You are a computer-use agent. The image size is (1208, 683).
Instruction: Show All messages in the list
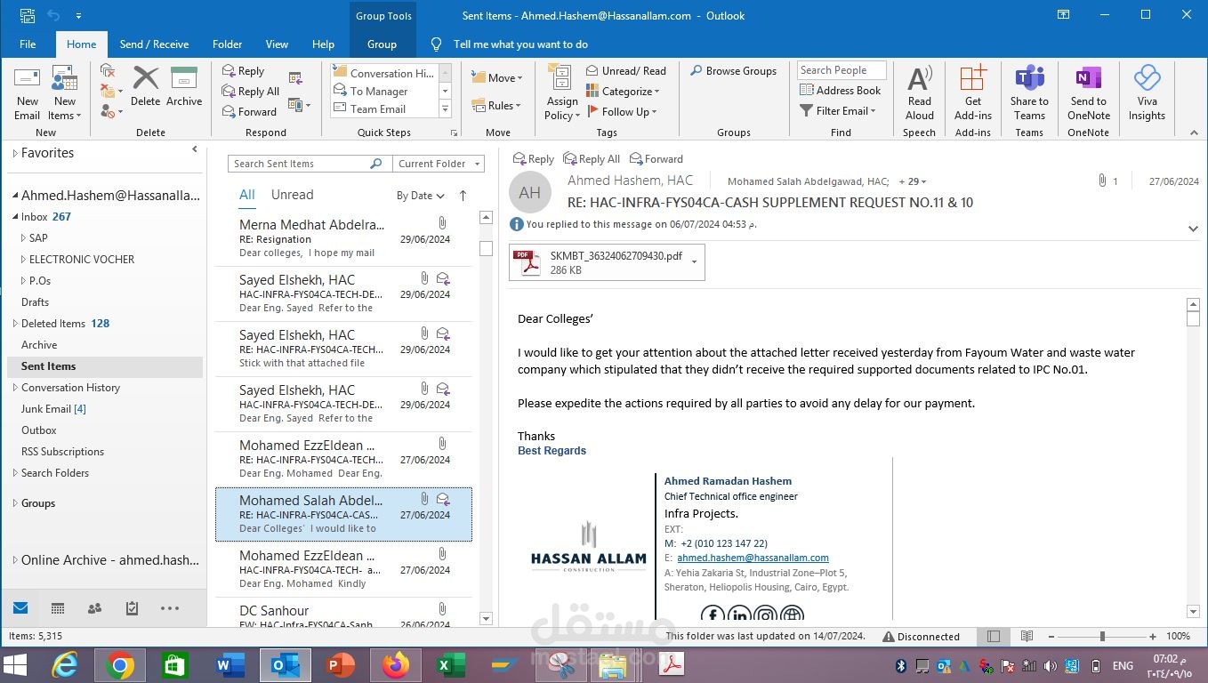(x=246, y=195)
